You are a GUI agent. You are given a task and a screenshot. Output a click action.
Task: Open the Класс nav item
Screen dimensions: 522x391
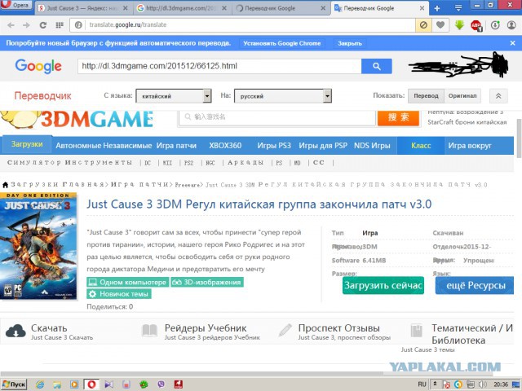click(x=421, y=146)
